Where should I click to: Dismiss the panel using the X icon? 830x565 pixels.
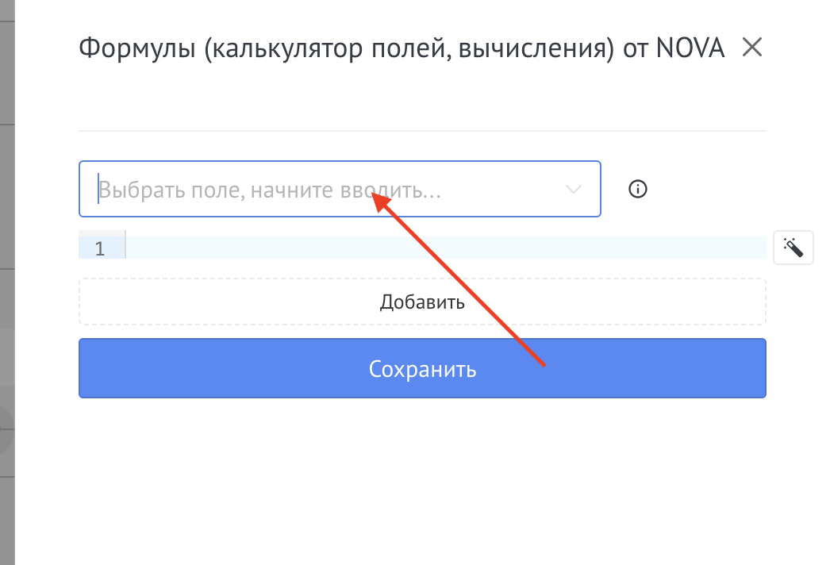751,48
